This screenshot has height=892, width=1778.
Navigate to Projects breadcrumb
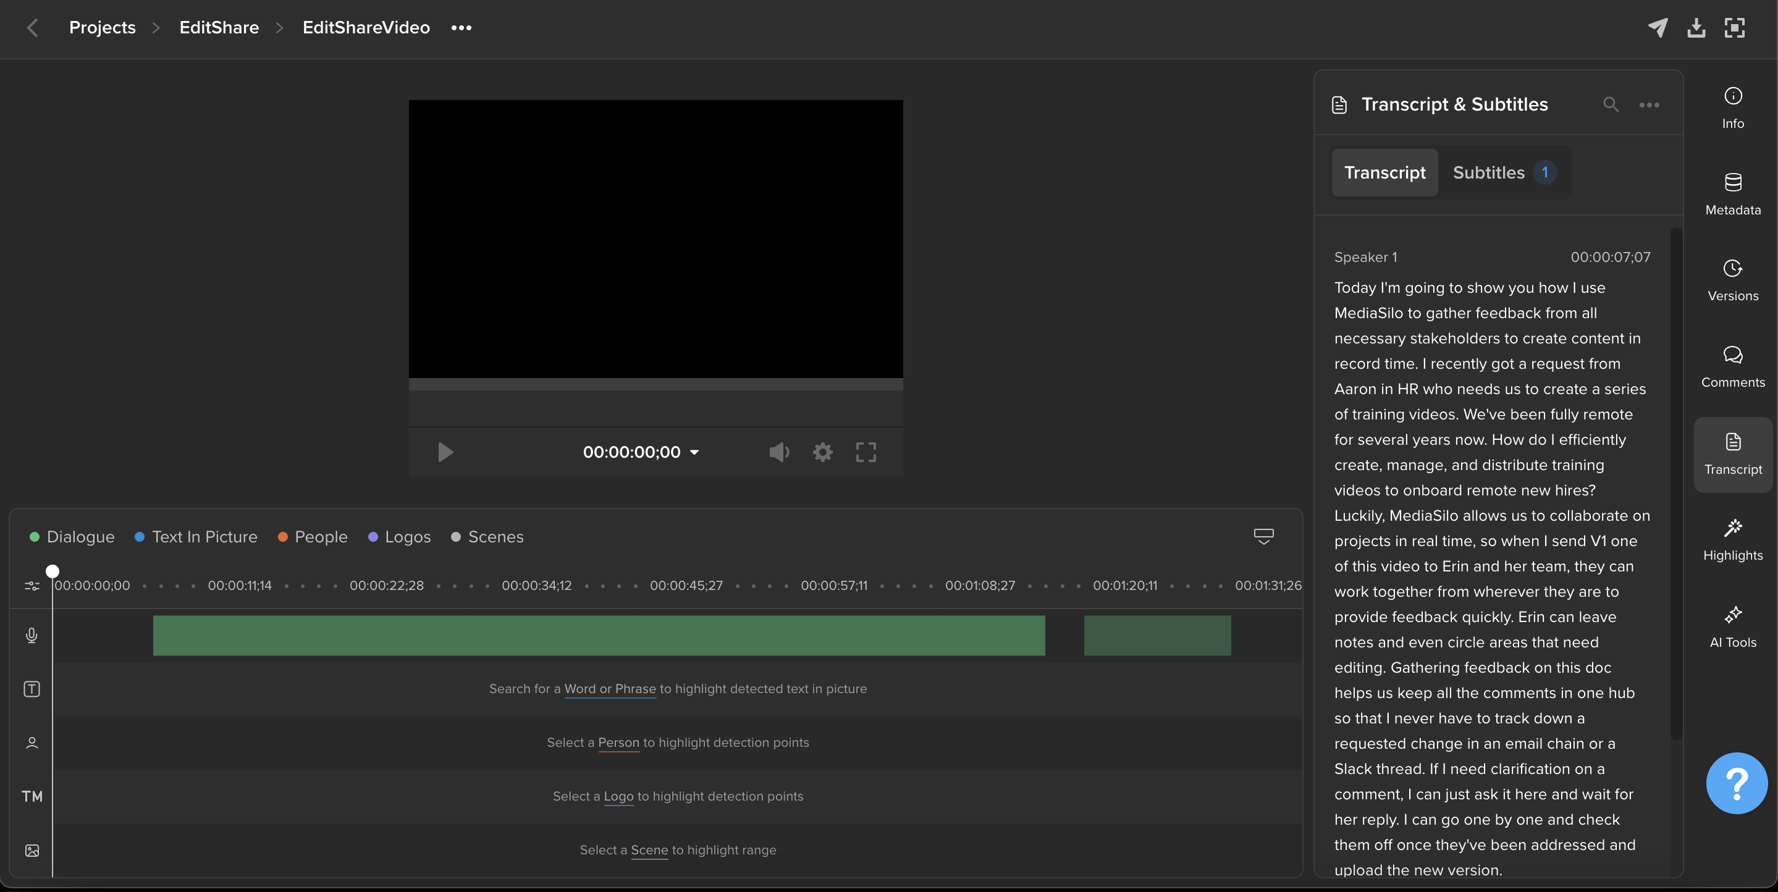click(102, 28)
